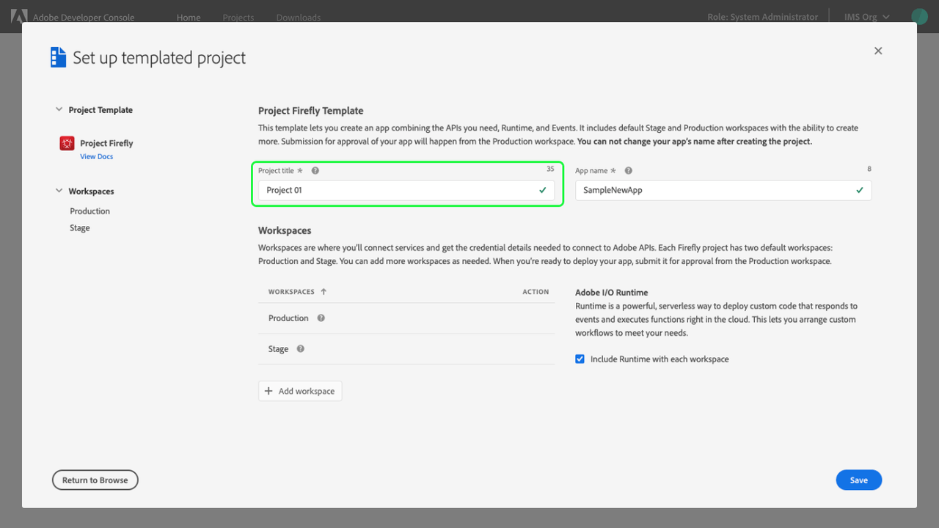This screenshot has height=528, width=939.
Task: Sort workspaces using the arrow icon
Action: 324,292
